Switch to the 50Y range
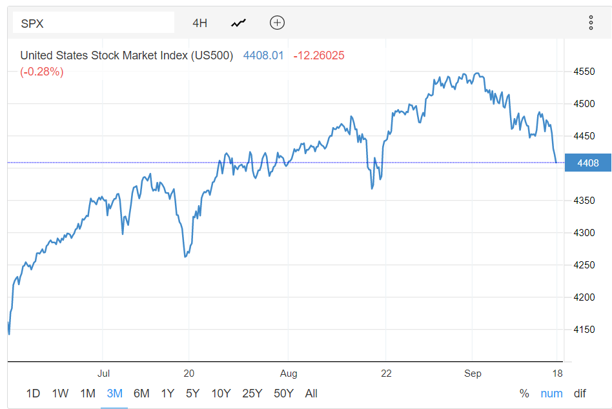The height and width of the screenshot is (409, 612). [283, 394]
